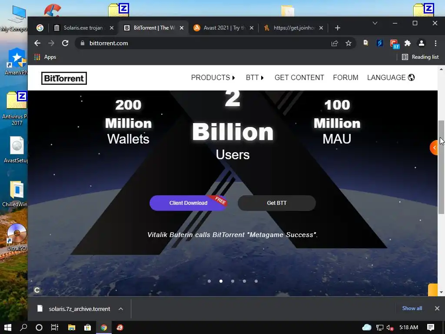This screenshot has height=334, width=445.
Task: Click muted volume tray icon
Action: [390, 328]
